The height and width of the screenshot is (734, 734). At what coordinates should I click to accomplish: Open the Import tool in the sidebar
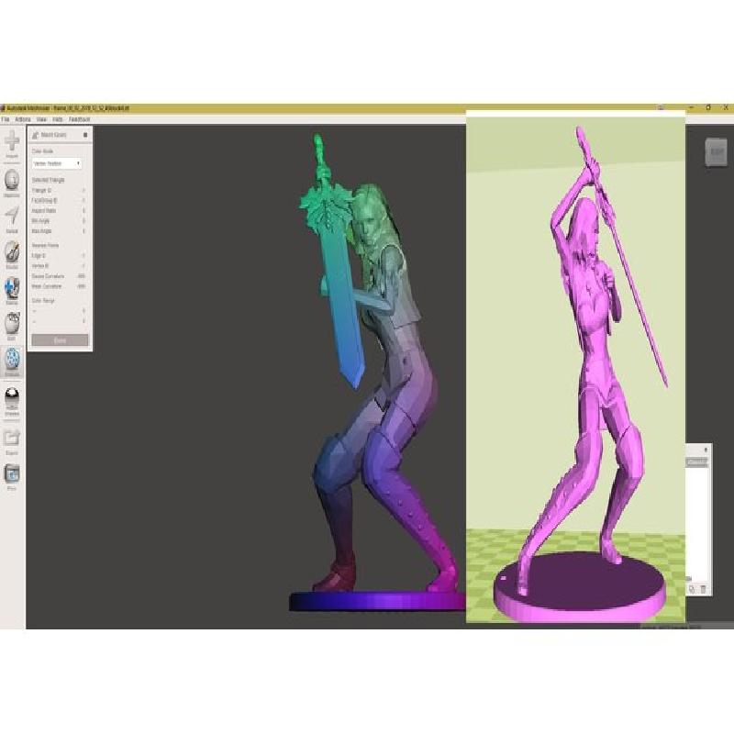click(12, 143)
